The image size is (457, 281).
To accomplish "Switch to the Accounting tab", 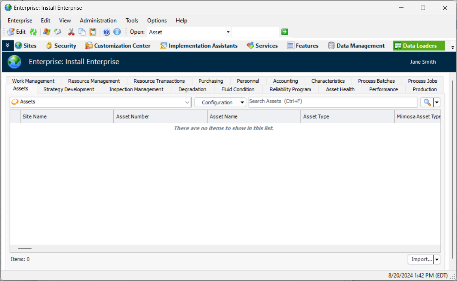I will (286, 81).
